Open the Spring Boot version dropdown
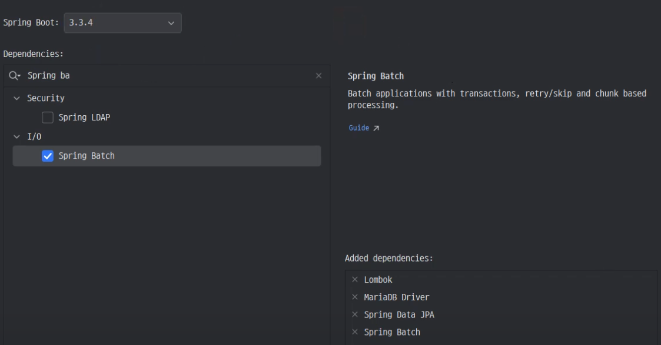The width and height of the screenshot is (661, 345). (x=122, y=23)
